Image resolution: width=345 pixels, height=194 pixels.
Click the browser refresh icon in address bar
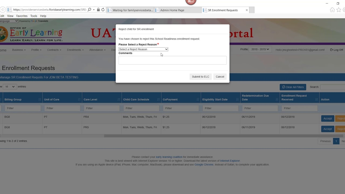point(103,10)
